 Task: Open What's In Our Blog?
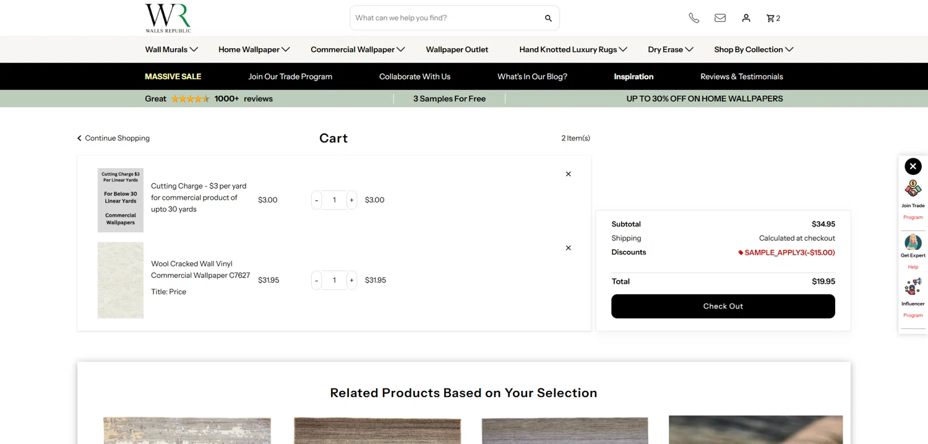(x=532, y=77)
